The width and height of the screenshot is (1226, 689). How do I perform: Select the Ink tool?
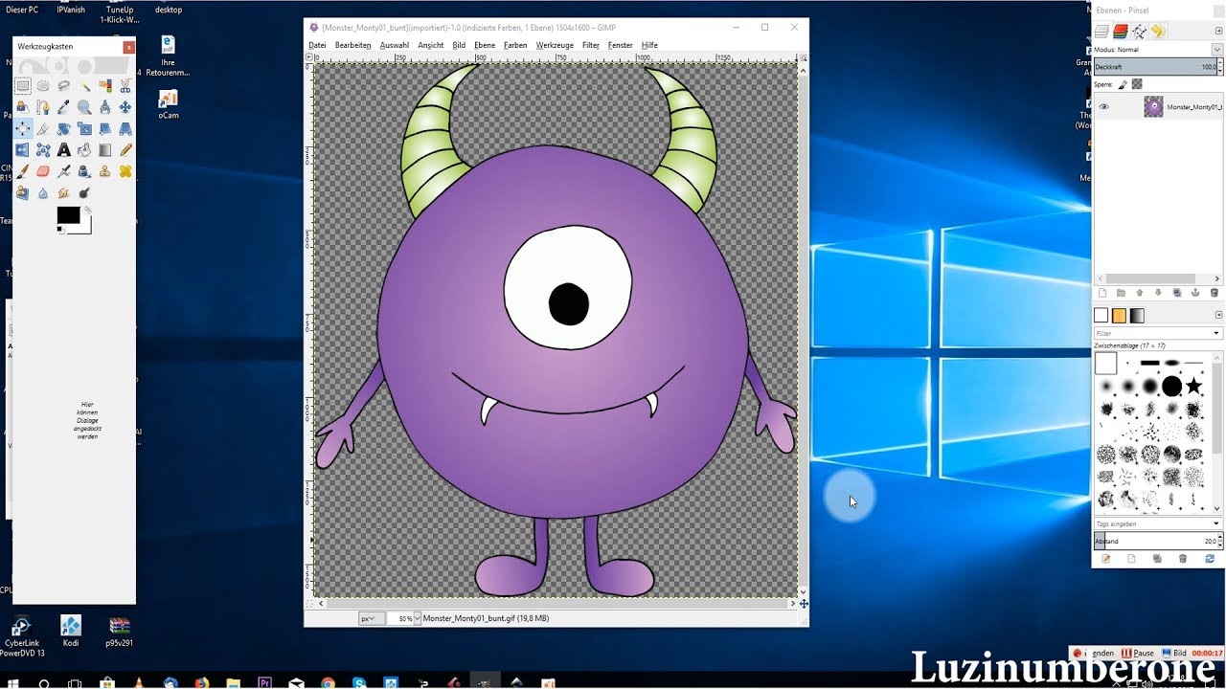coord(84,171)
